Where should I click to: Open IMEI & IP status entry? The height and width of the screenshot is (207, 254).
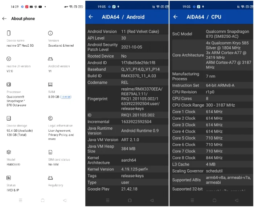pyautogui.click(x=13, y=190)
